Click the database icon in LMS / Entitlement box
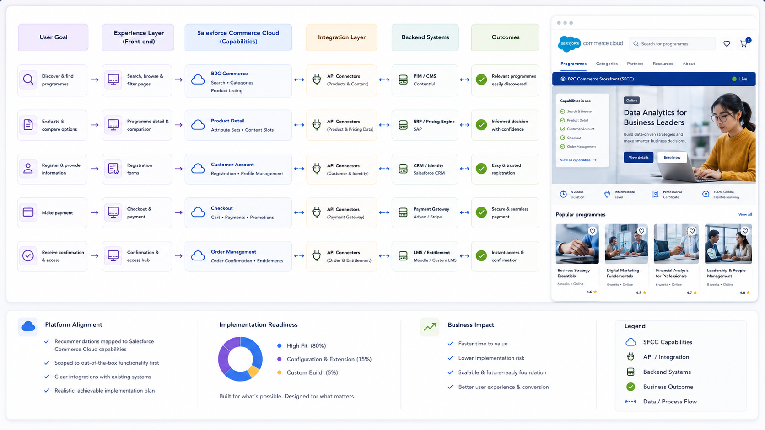 403,256
